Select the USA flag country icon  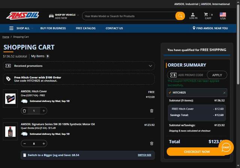tap(223, 16)
